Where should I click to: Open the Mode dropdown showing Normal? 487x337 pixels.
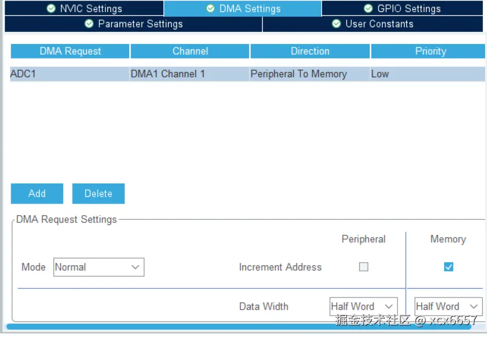point(99,267)
